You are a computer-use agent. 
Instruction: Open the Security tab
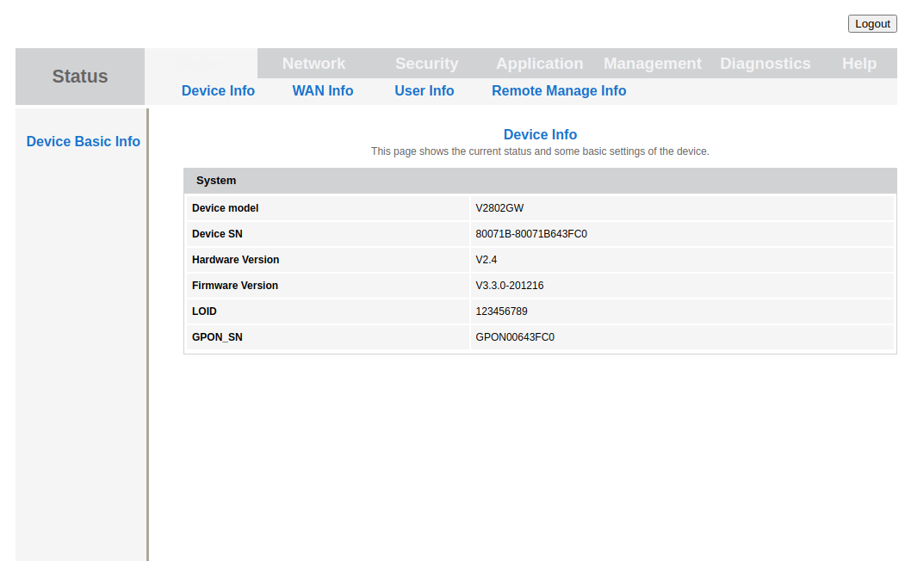[x=426, y=64]
